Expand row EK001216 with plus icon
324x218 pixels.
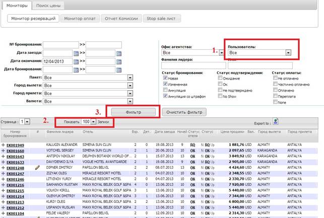click(3, 185)
